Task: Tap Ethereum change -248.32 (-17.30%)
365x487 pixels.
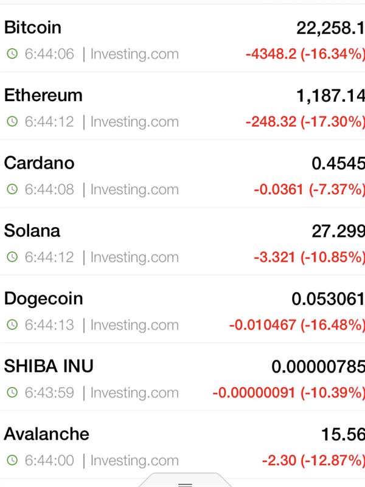Action: [x=305, y=121]
